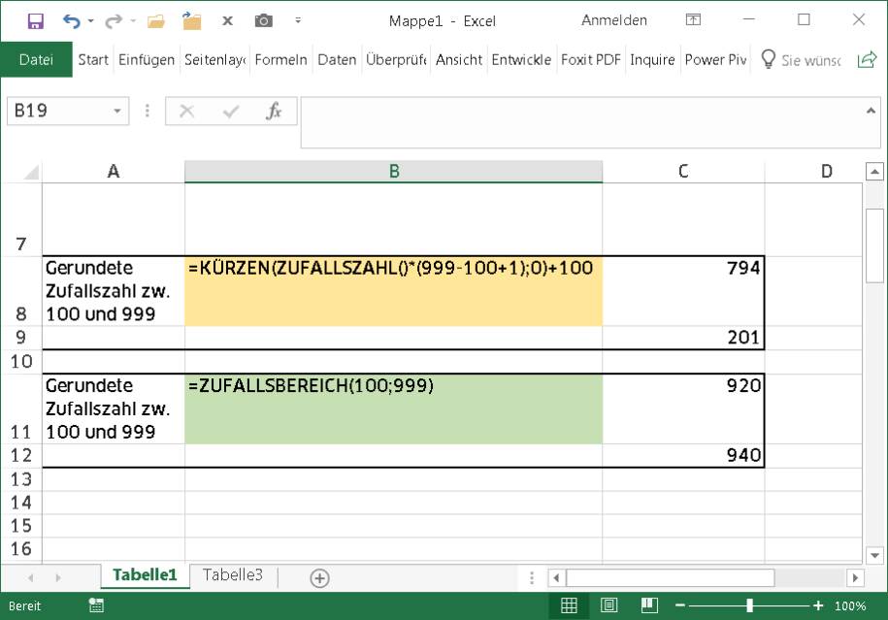Click the cell showing value 940
This screenshot has height=620, width=888.
point(683,455)
